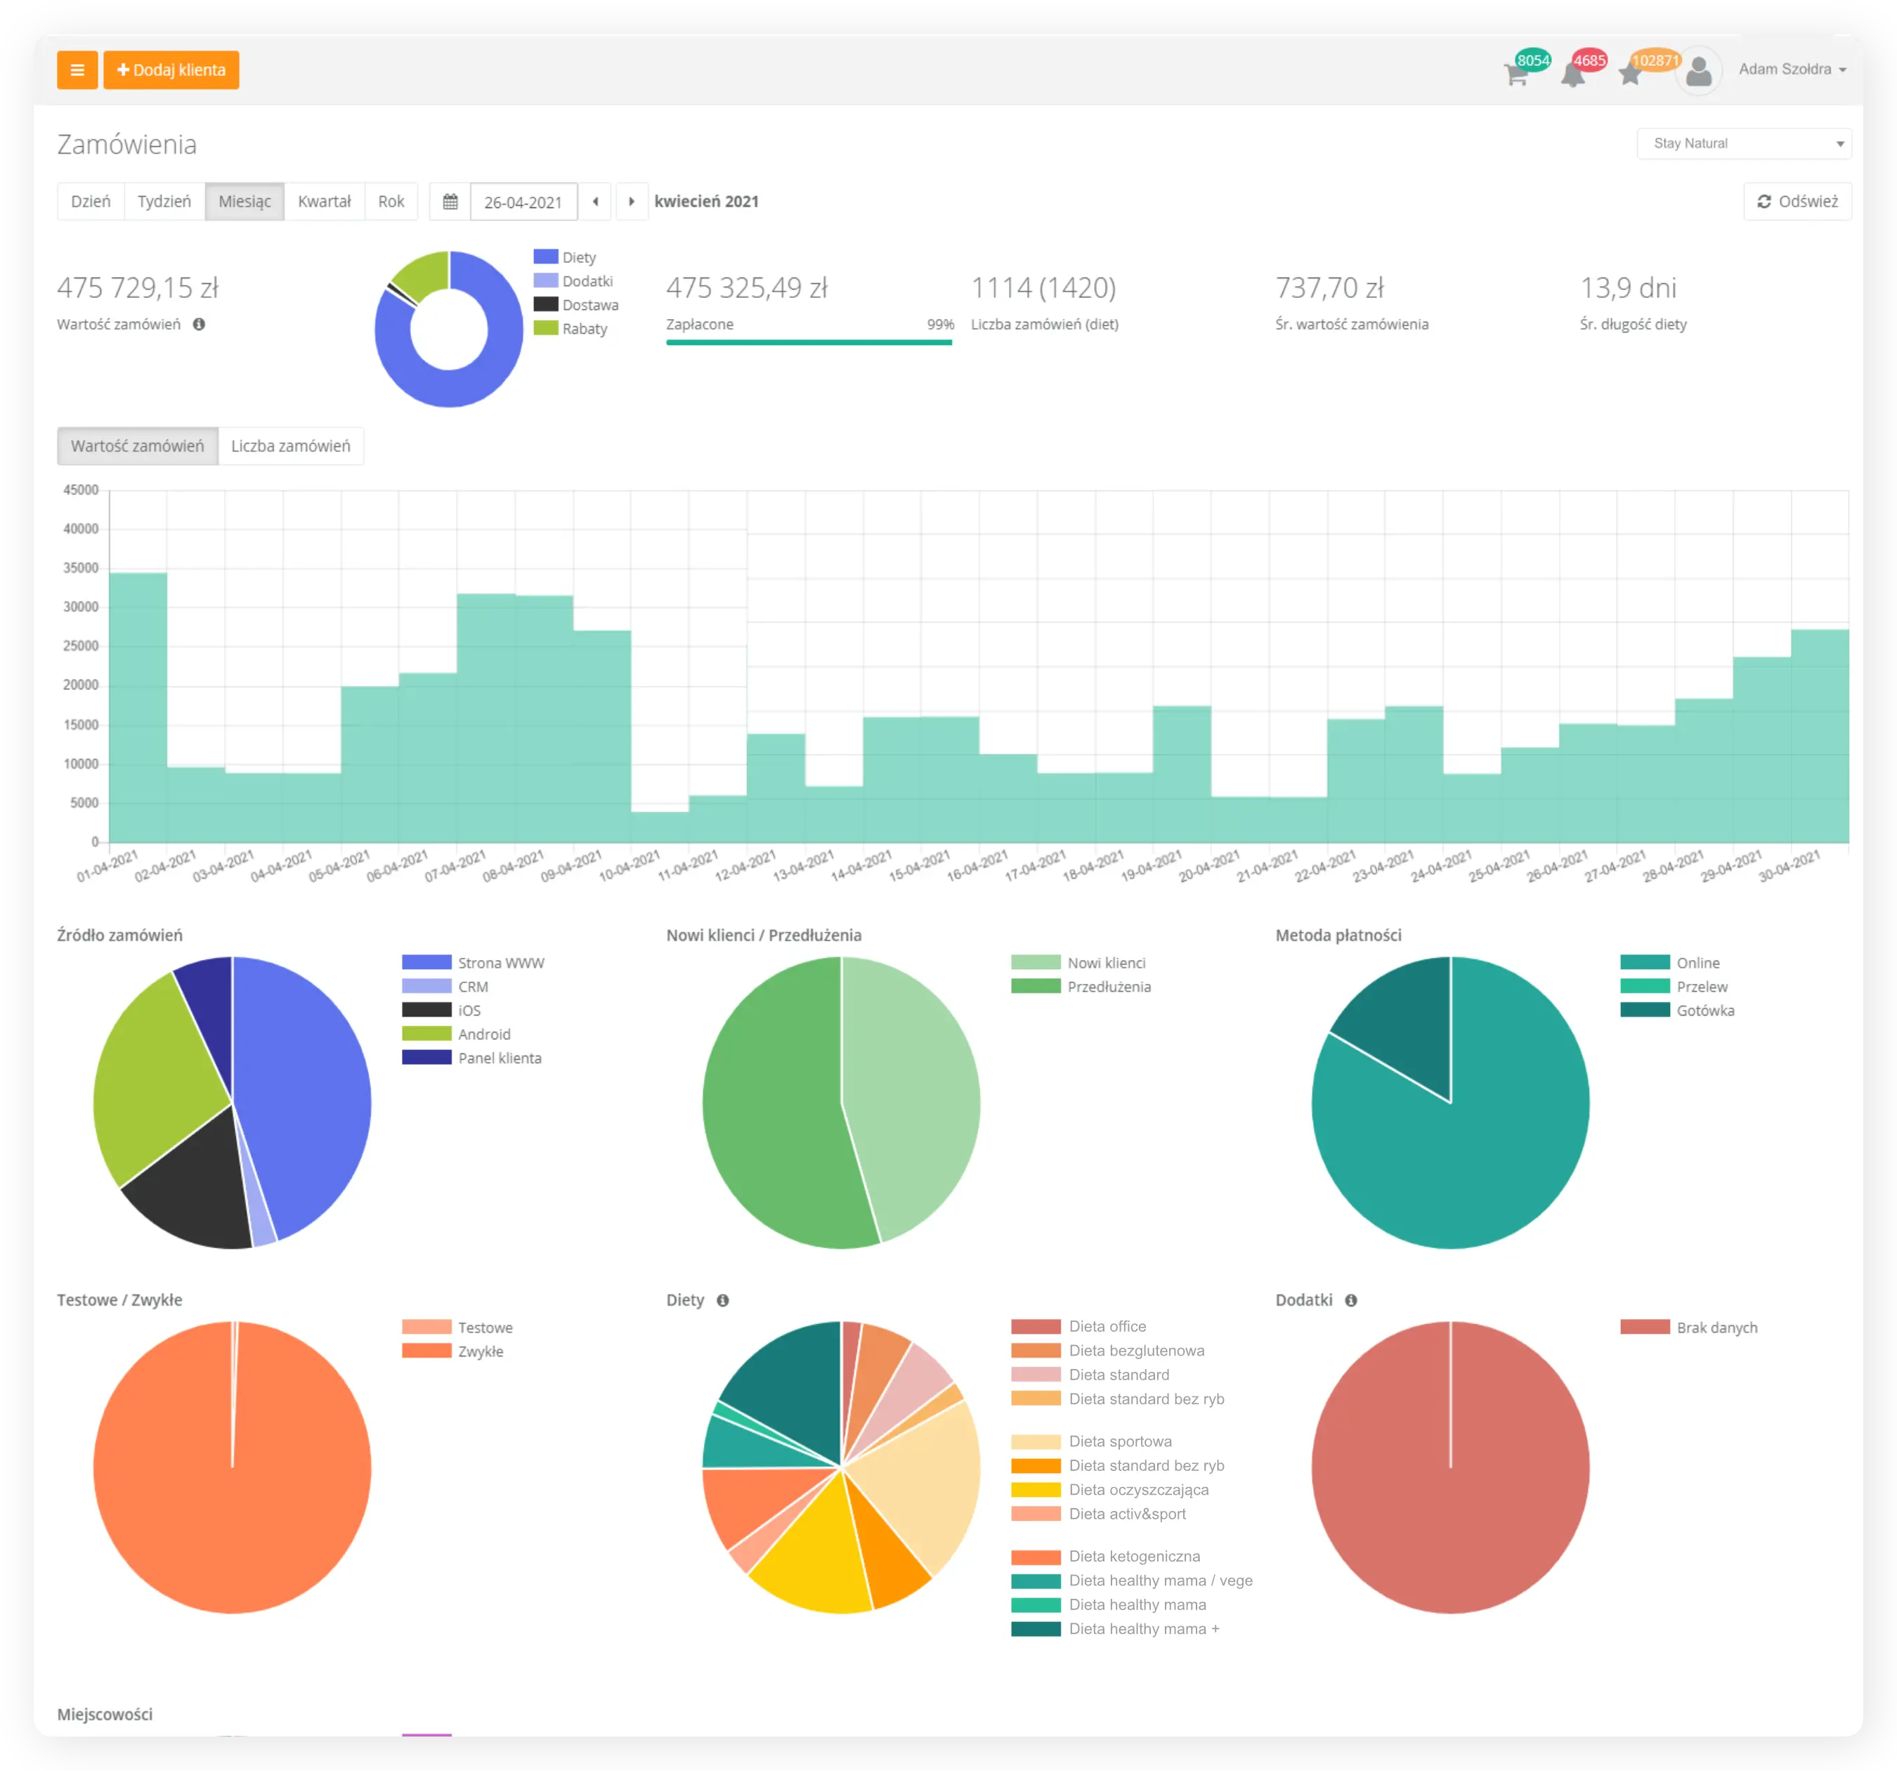The image size is (1897, 1771).
Task: Toggle Nowi klienci legend entry
Action: (x=1079, y=962)
